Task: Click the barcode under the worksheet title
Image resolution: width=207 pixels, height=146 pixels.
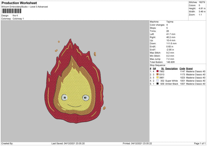Action: point(12,11)
